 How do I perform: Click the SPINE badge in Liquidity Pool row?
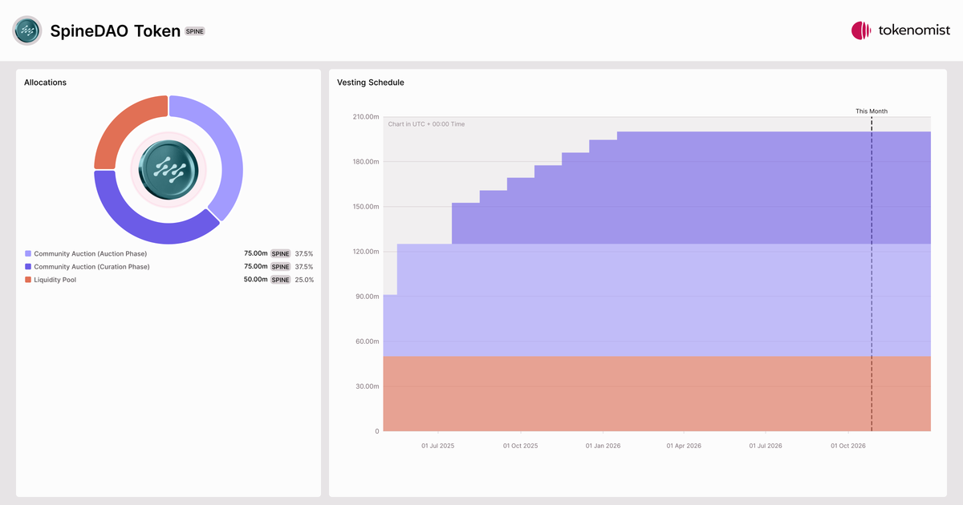[x=280, y=280]
